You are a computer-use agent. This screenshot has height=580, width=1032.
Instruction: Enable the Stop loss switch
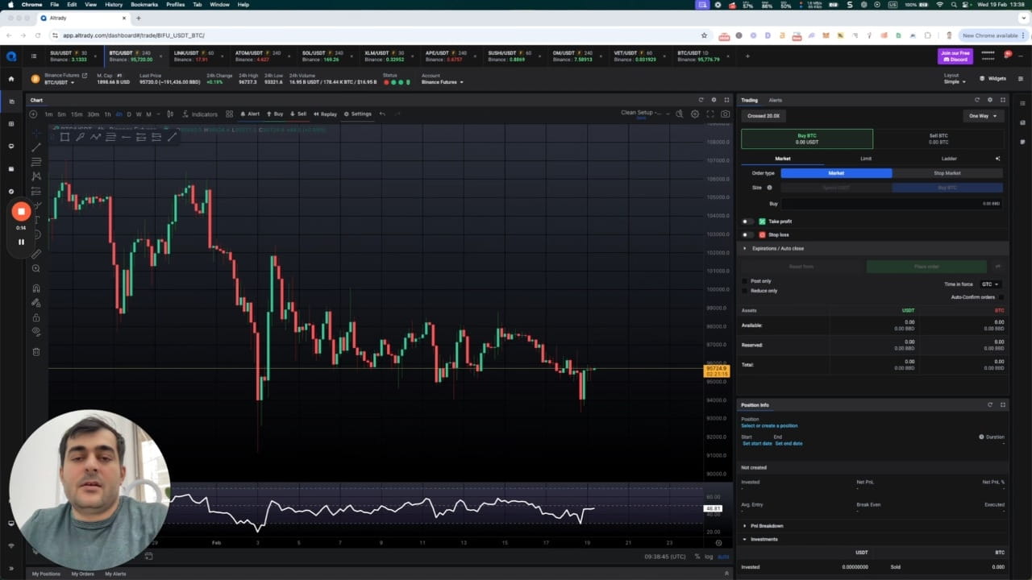tap(748, 234)
